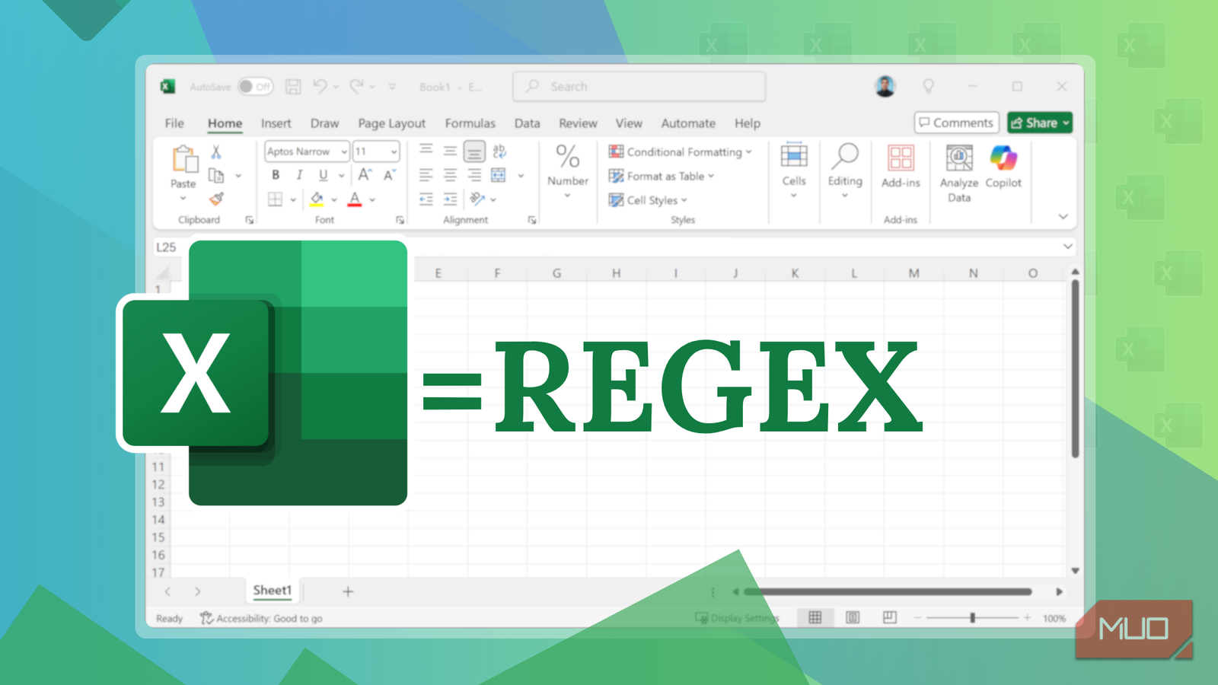Open the Cells group icon
This screenshot has height=685, width=1218.
pos(794,155)
